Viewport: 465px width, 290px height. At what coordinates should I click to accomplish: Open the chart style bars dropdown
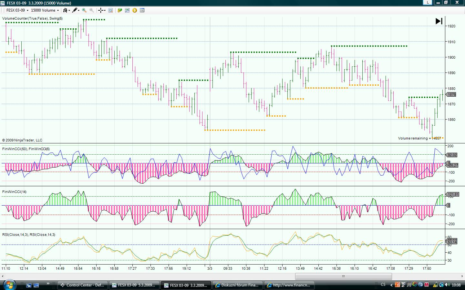67,10
